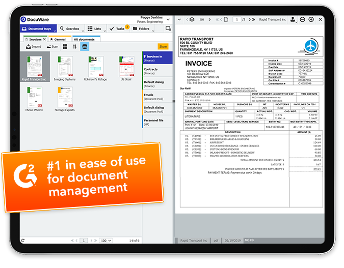
Task: Go to last page of tray list
Action: pos(96,241)
